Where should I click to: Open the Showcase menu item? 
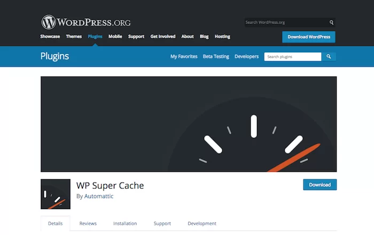pos(50,36)
